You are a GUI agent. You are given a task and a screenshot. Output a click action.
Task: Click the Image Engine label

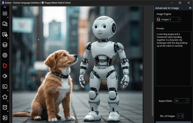[x=164, y=14]
